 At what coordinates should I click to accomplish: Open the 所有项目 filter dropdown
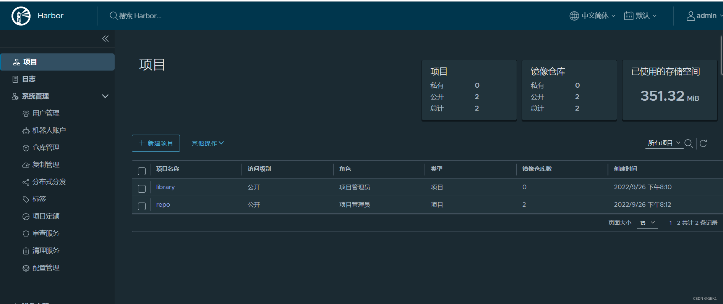click(664, 143)
